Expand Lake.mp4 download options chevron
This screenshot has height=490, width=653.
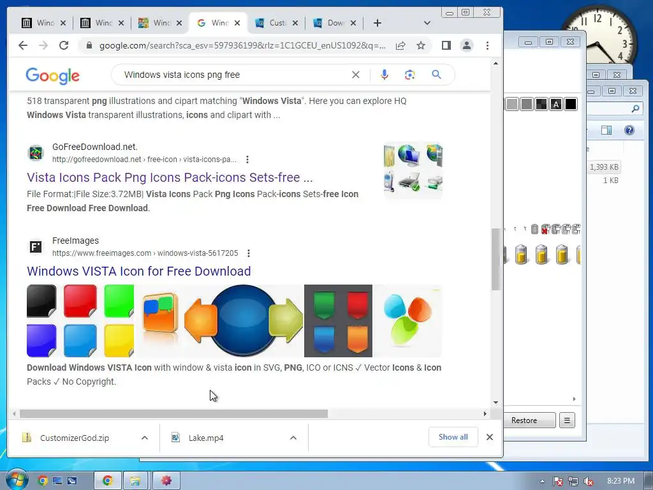[x=293, y=438]
